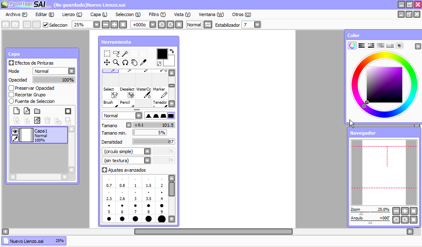Choose the Zoom magnifier tool
Screen dimensions: 422x247
point(116,63)
